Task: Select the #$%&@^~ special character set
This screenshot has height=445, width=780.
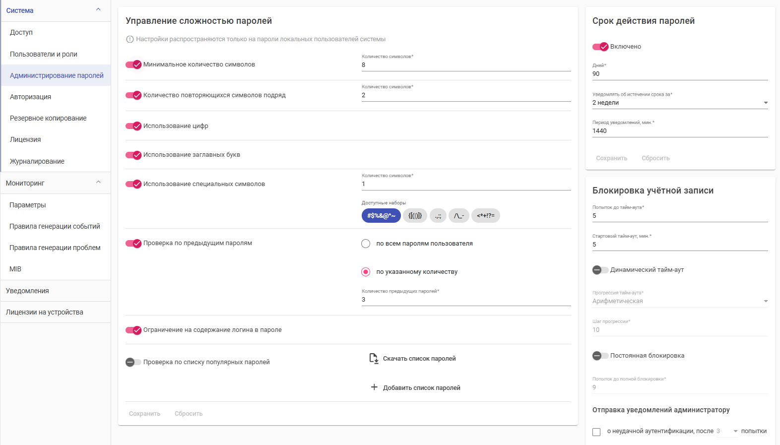Action: [381, 216]
